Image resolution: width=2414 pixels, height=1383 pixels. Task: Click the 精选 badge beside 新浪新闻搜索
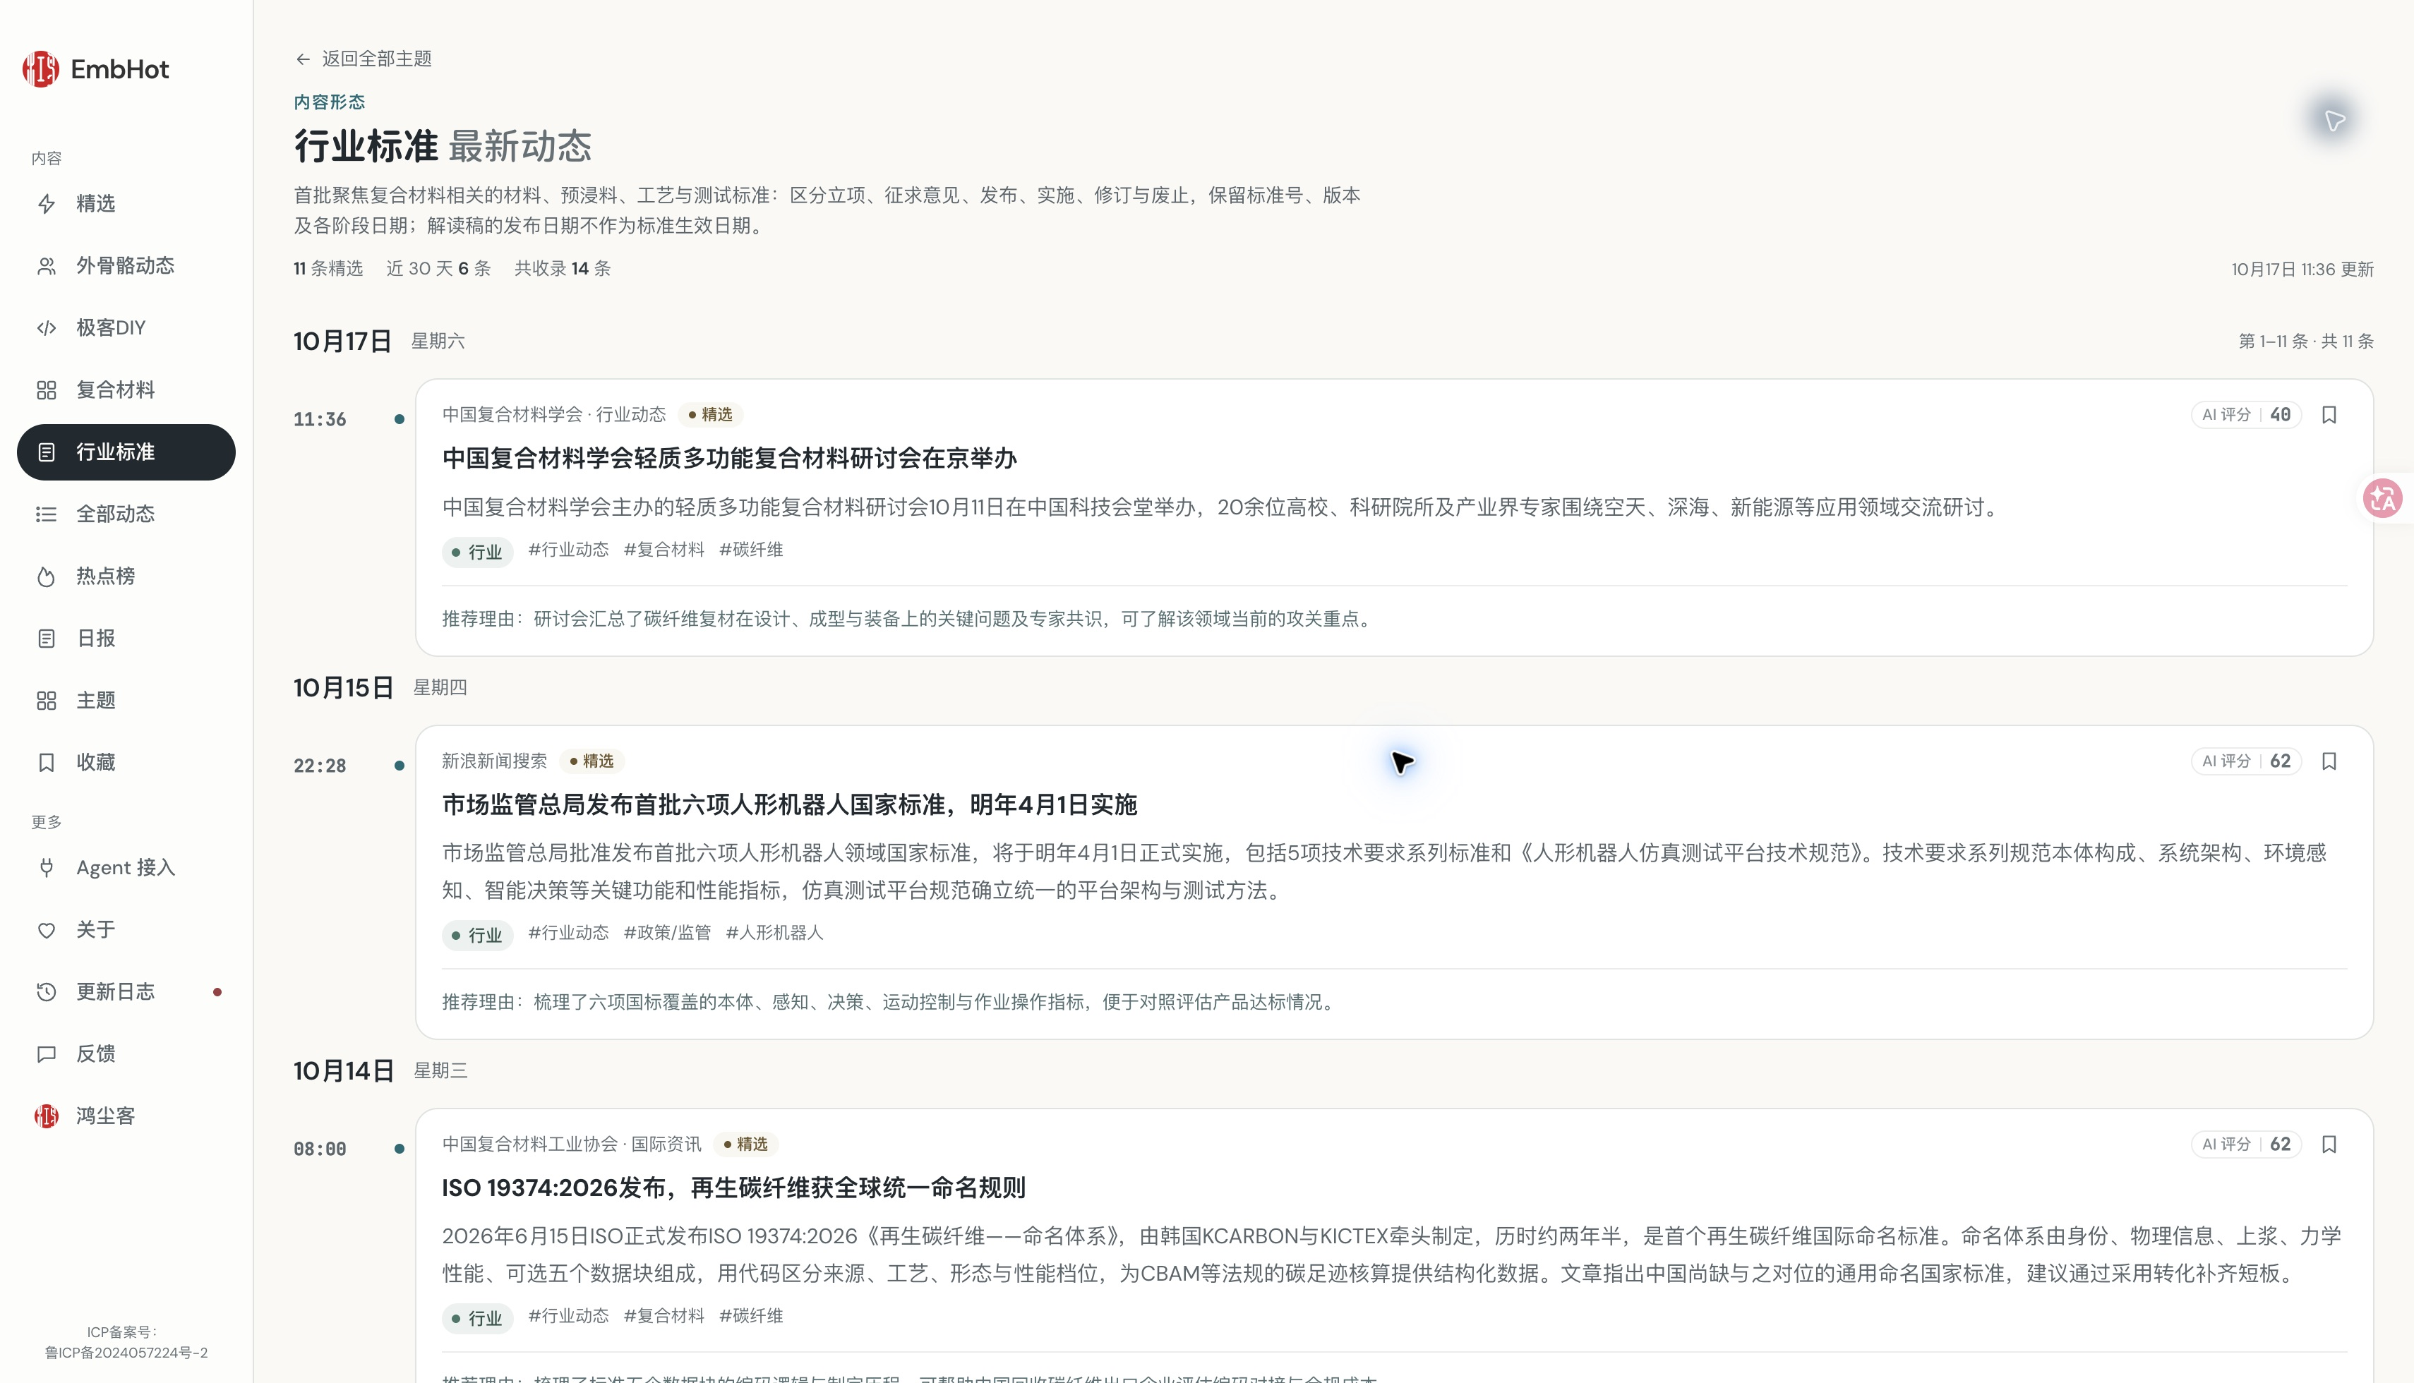591,762
